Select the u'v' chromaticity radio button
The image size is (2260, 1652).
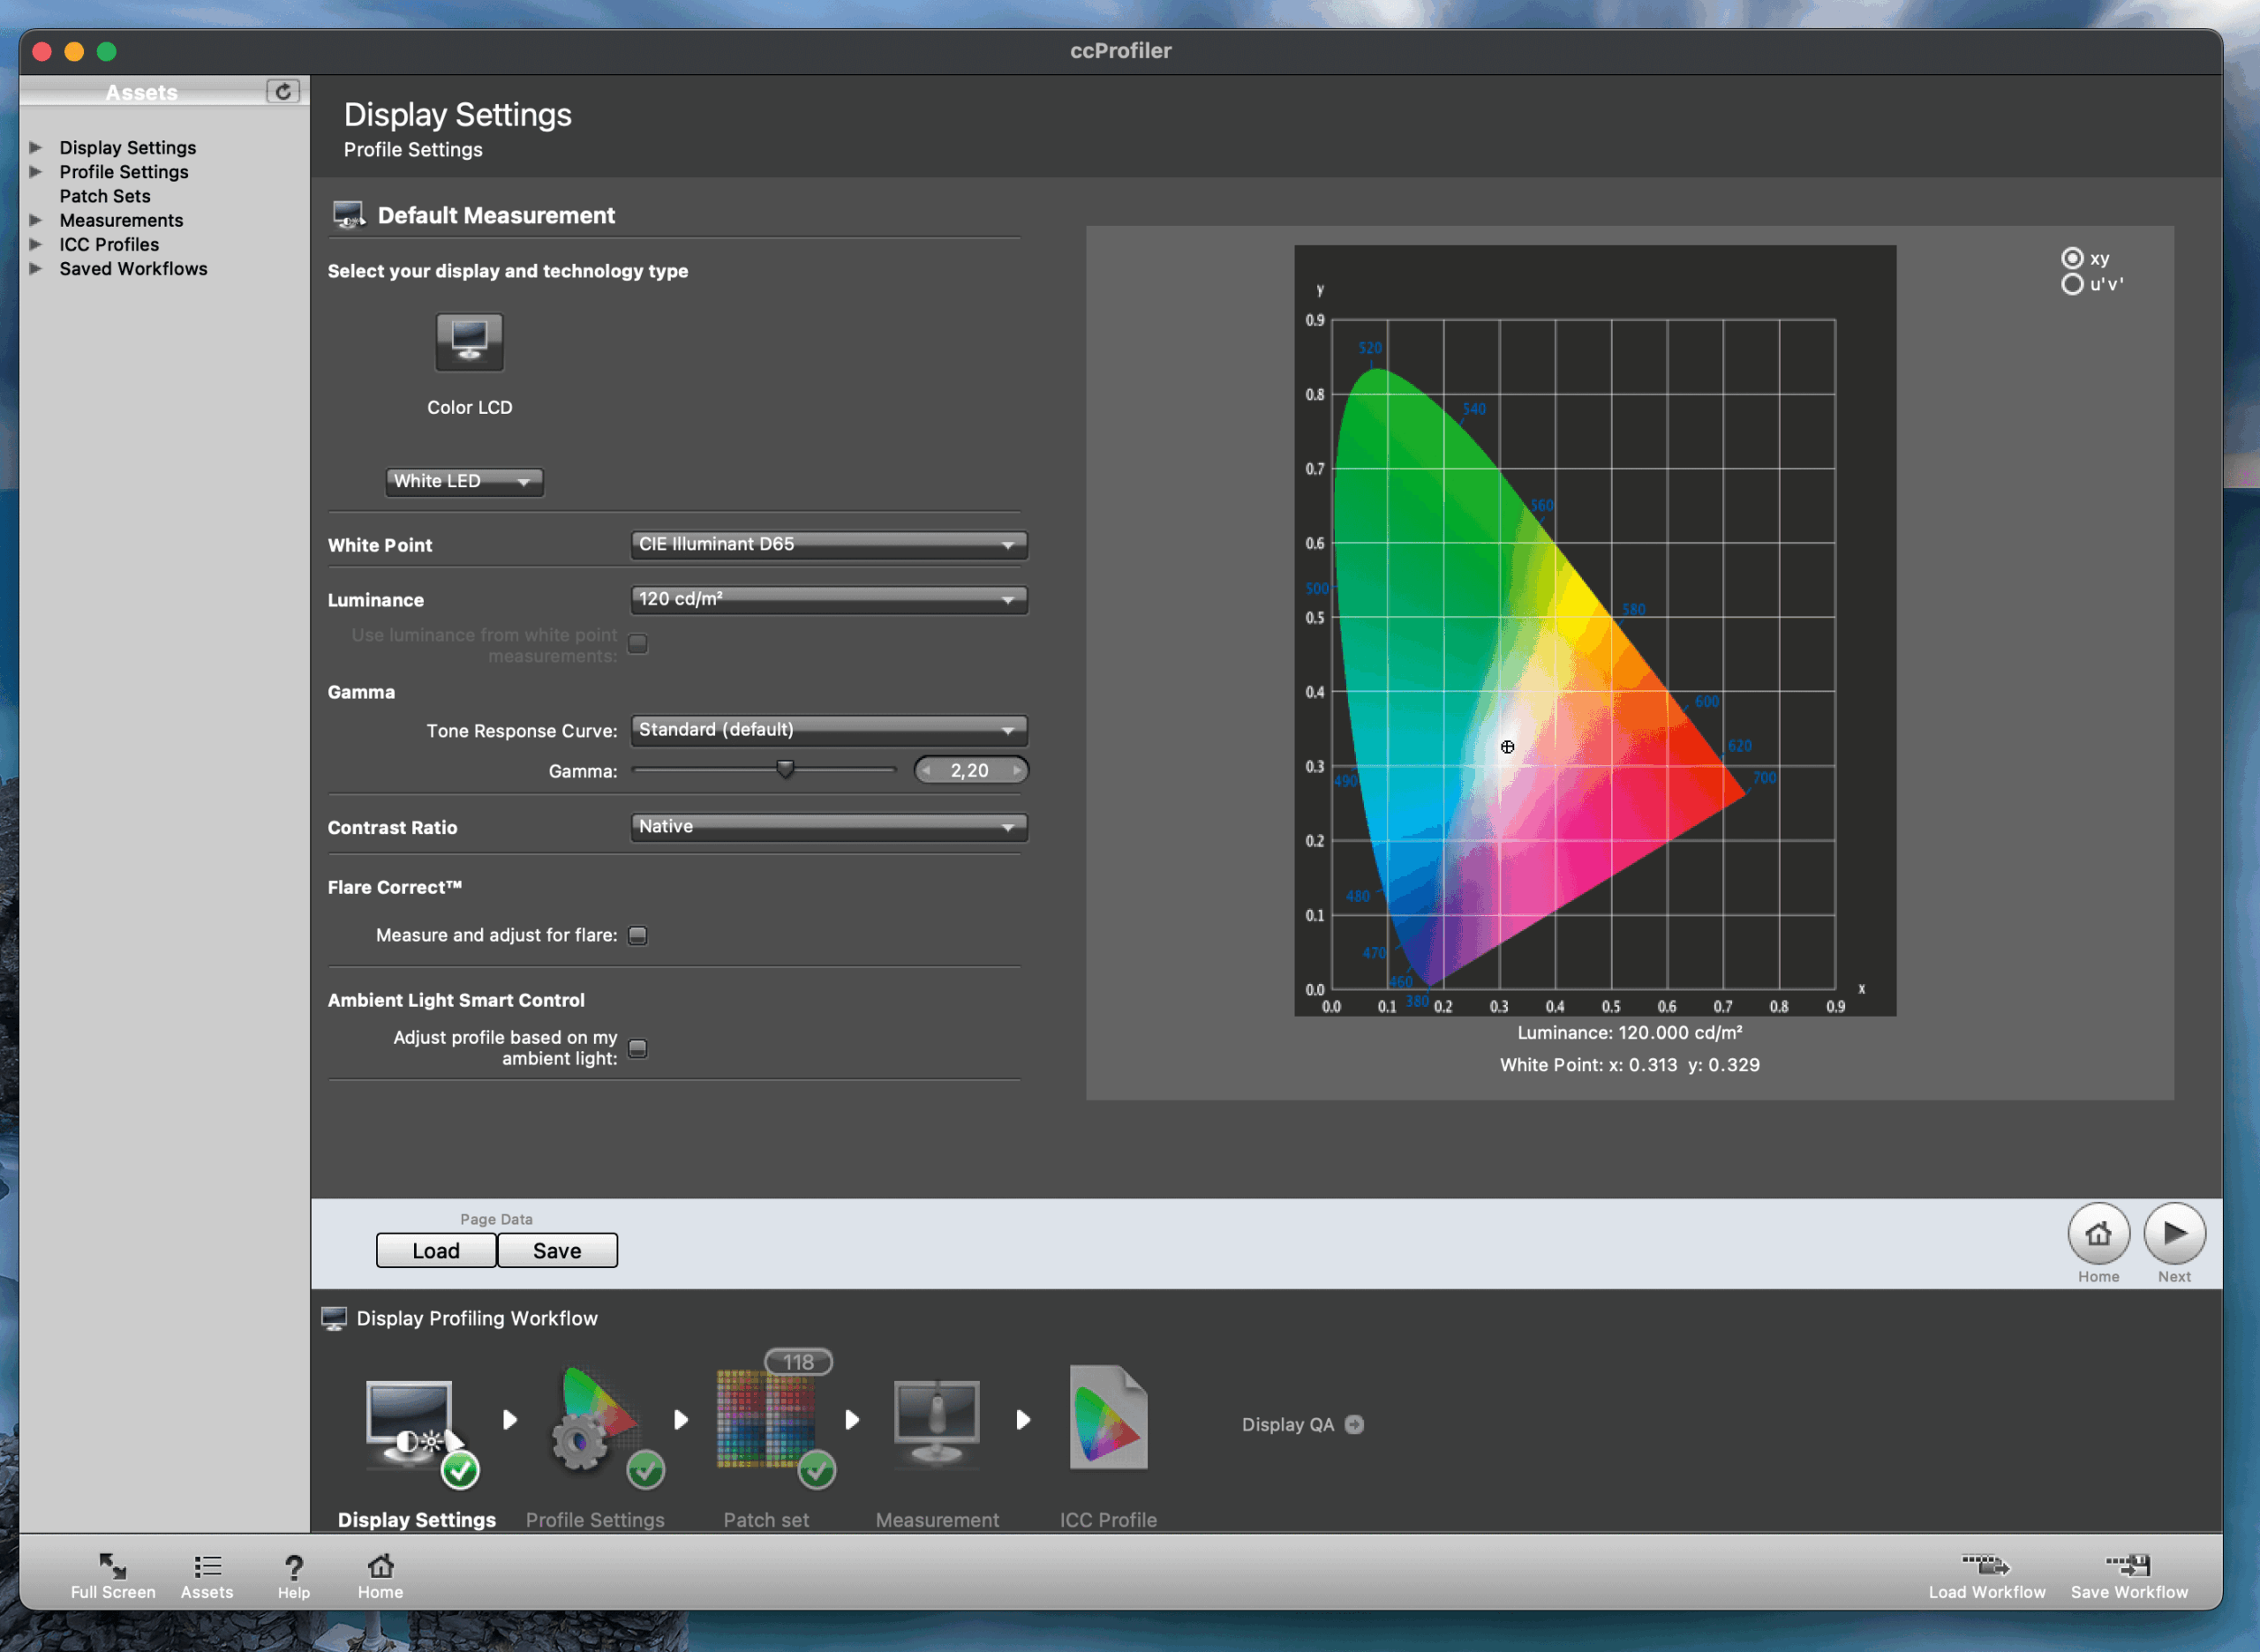pos(2071,285)
